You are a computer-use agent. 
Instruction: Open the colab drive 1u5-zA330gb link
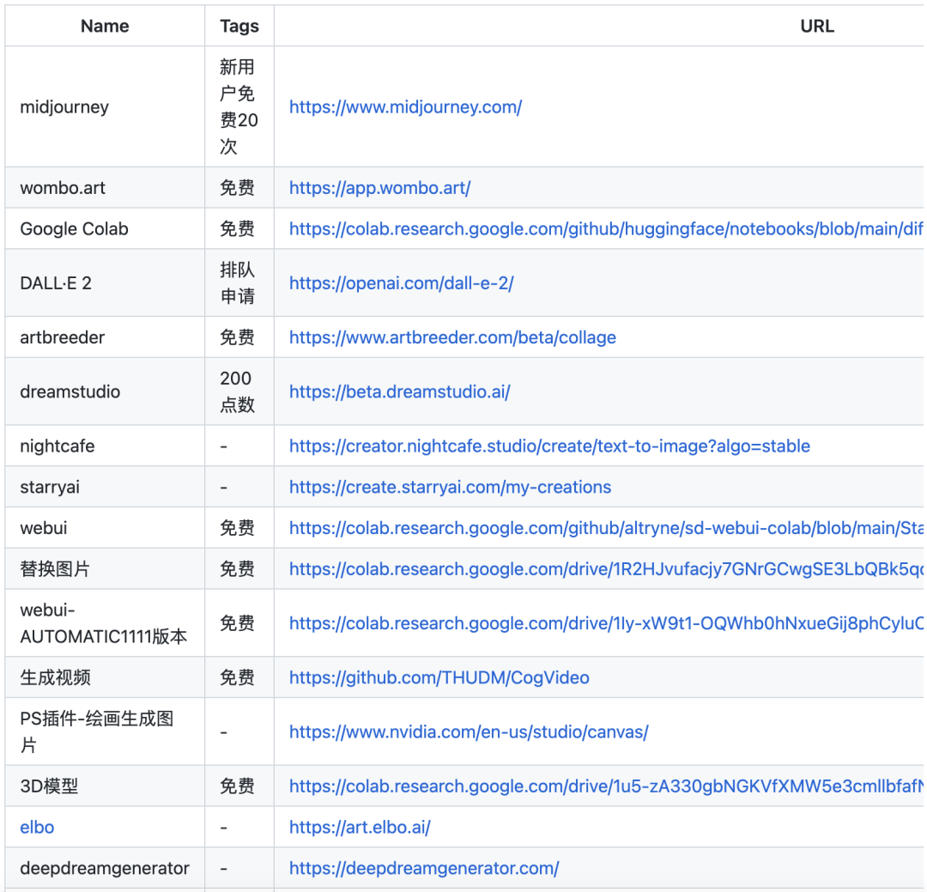tap(606, 786)
